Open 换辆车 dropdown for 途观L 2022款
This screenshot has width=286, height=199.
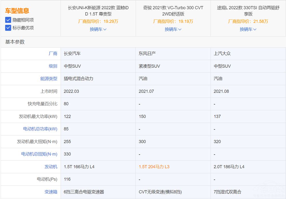(x=248, y=29)
